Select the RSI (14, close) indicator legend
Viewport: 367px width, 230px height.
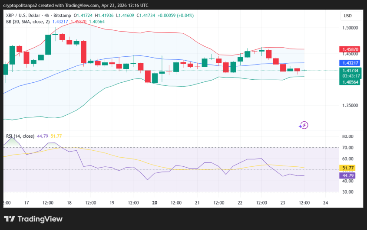20,136
